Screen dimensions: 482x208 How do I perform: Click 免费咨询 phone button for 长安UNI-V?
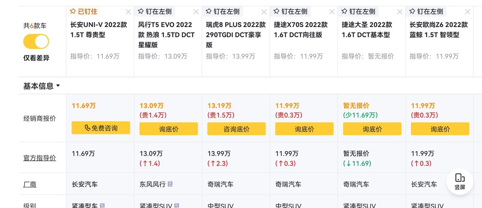click(101, 128)
